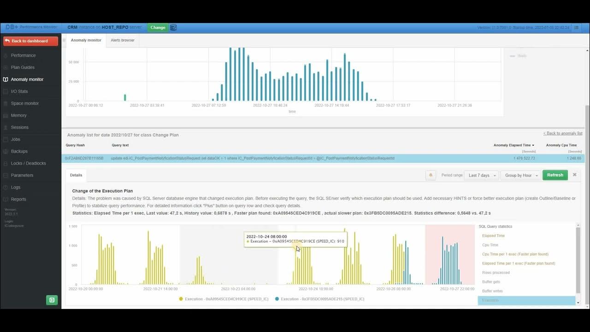
Task: Switch to Anomaly monitor tab
Action: click(86, 40)
